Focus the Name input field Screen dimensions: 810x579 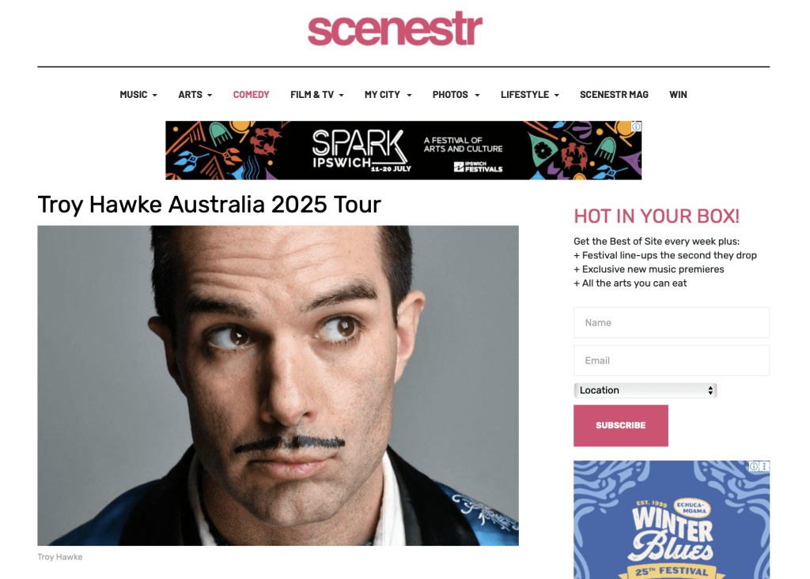671,322
